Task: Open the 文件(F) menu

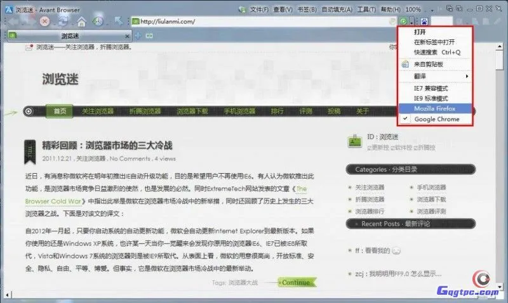Action: pos(259,10)
